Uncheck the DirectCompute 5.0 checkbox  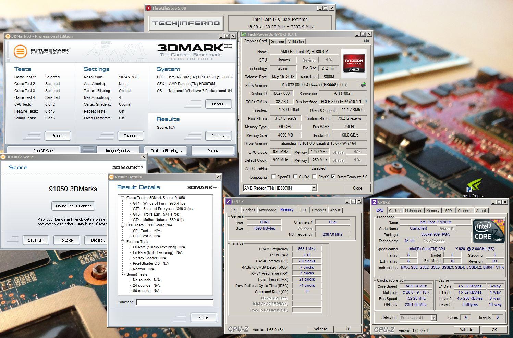click(333, 177)
